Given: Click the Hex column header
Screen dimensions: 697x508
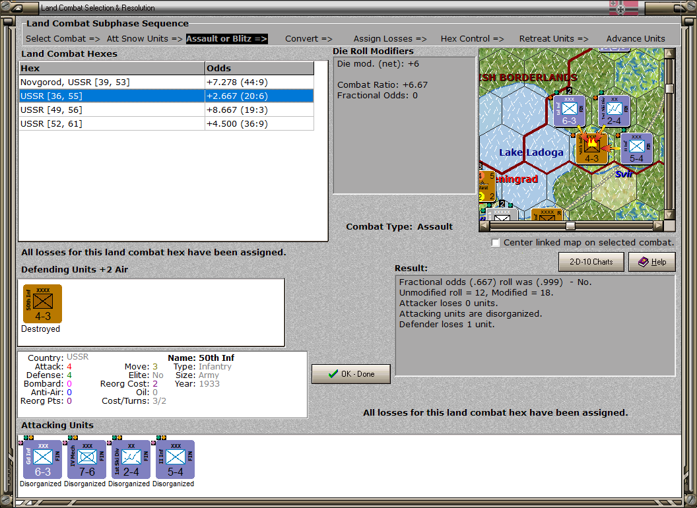Looking at the screenshot, I should tap(112, 68).
